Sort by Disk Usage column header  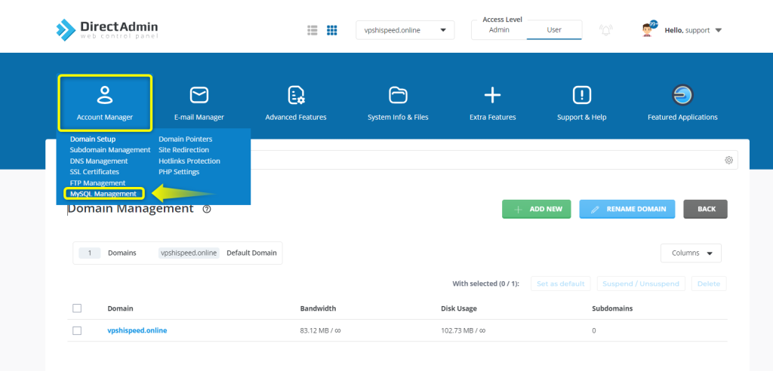pos(459,308)
